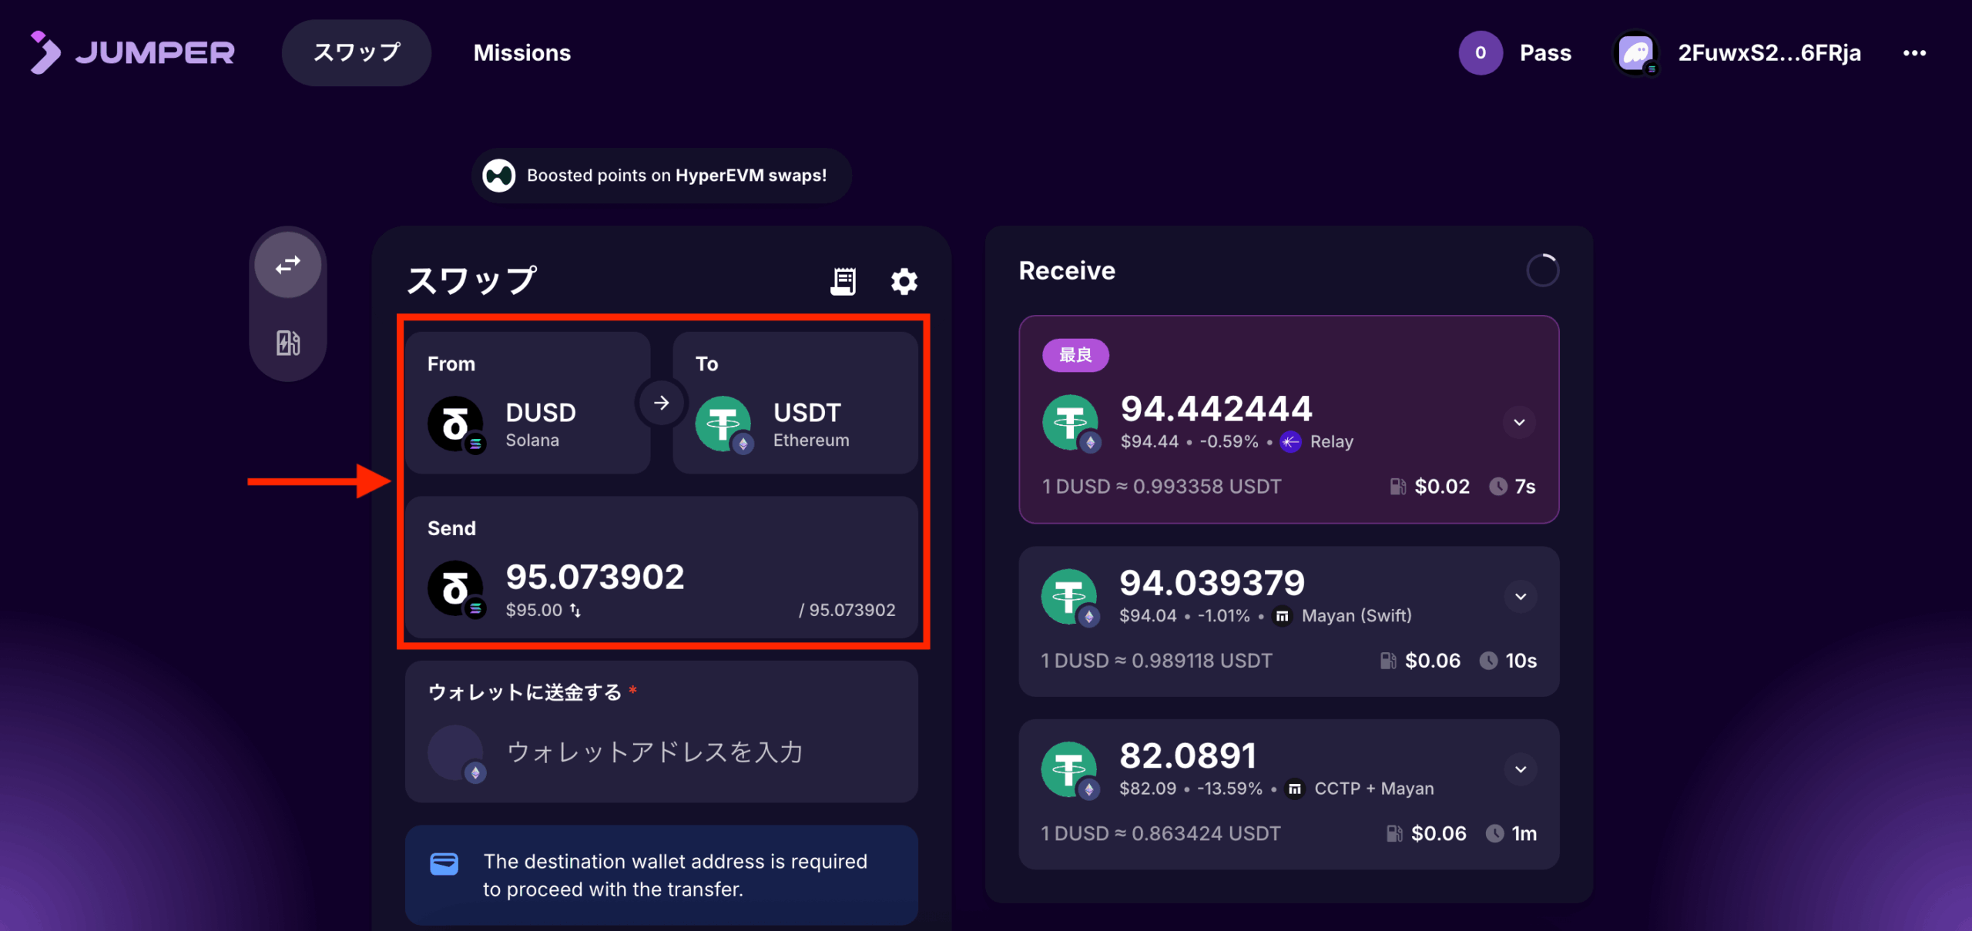Viewport: 1972px width, 931px height.
Task: Open the Missions tab
Action: 522,52
